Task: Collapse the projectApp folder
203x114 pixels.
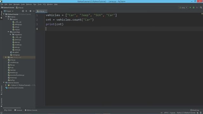Action: pos(9,32)
